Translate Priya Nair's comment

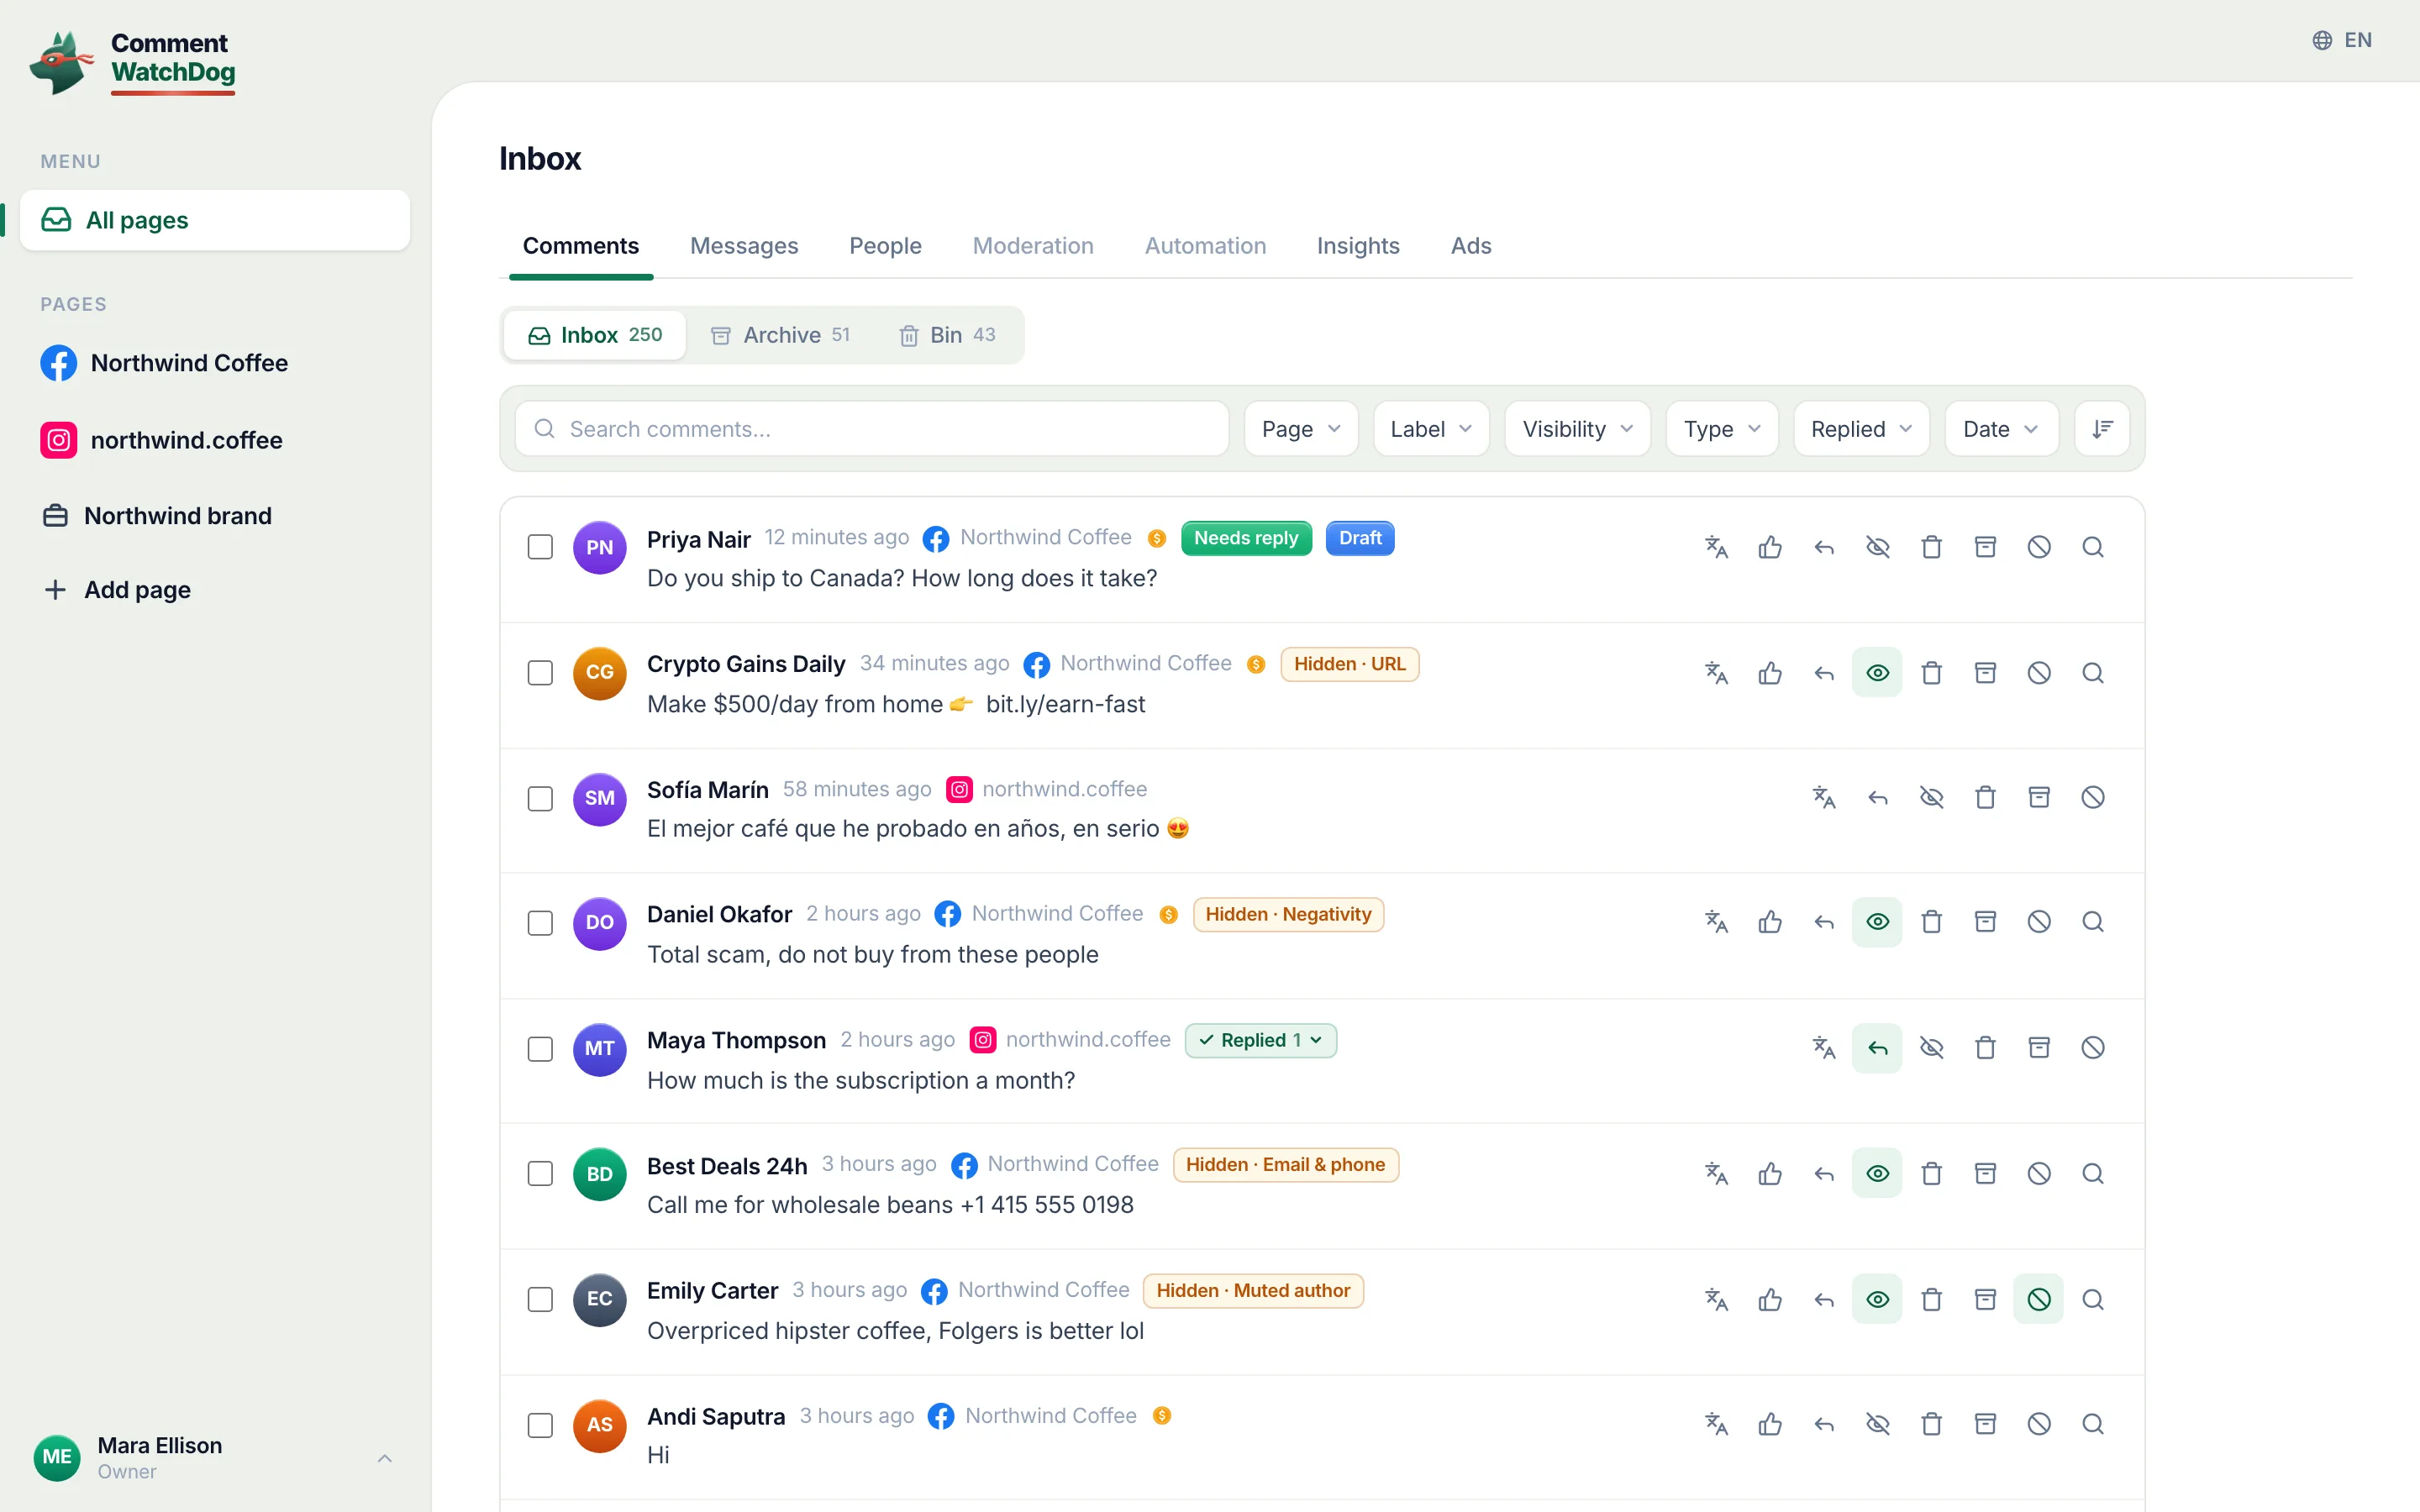[1716, 547]
